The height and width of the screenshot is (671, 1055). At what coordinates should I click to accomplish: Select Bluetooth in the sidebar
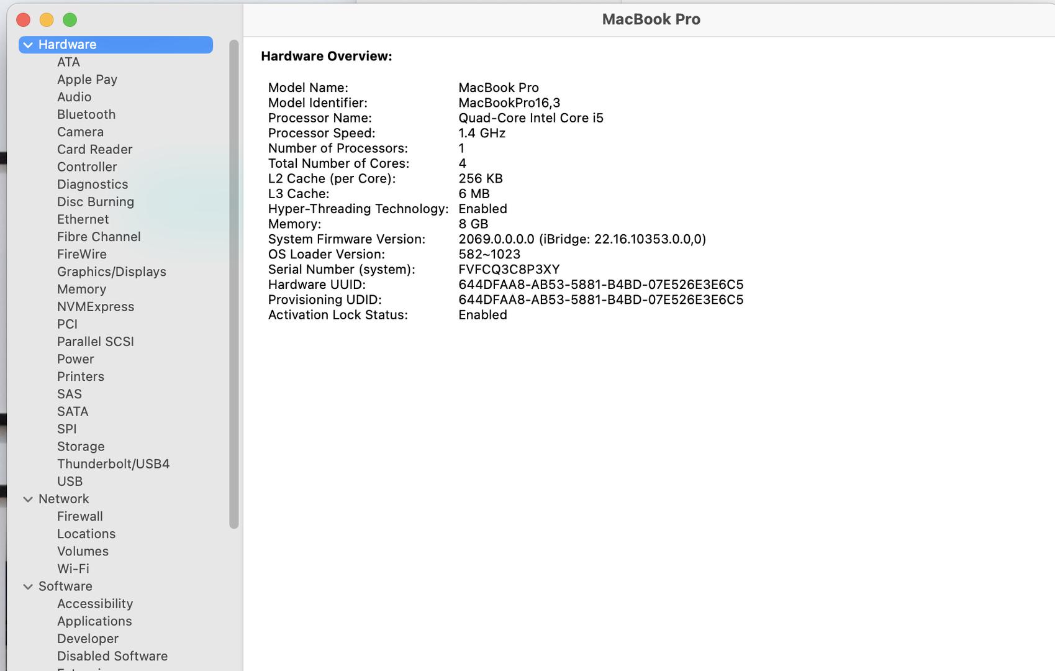(86, 114)
